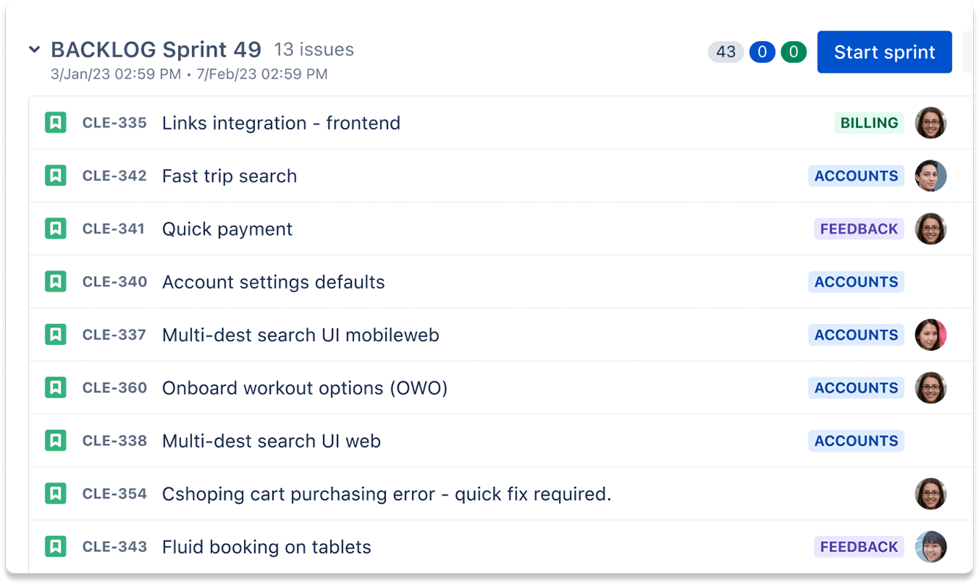Click the story icon for Onboard workout options

(x=56, y=387)
